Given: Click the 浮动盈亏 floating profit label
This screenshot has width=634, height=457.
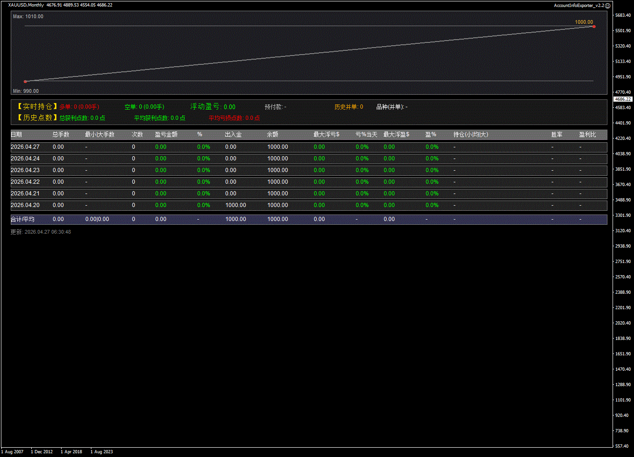Looking at the screenshot, I should click(x=206, y=107).
